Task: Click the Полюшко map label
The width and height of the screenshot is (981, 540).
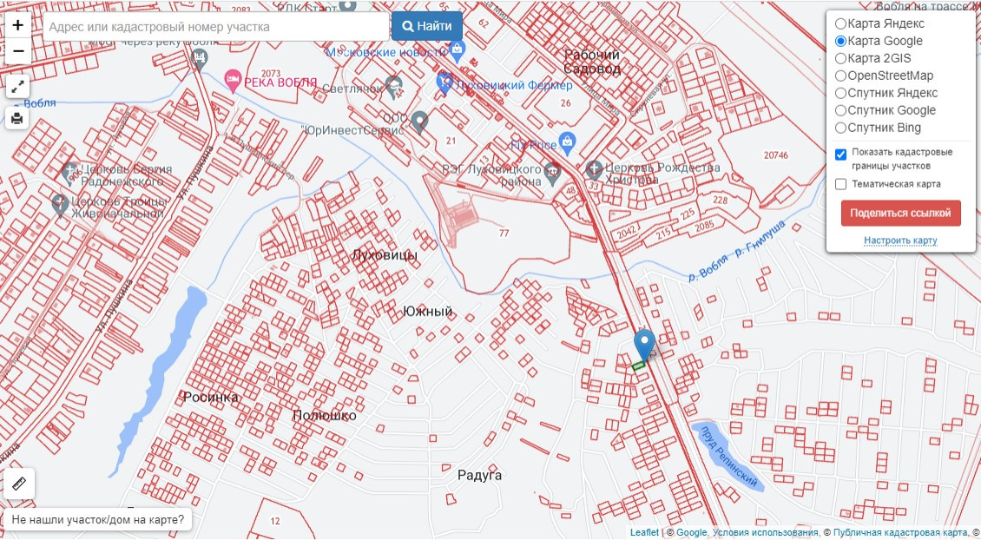Action: pos(324,416)
